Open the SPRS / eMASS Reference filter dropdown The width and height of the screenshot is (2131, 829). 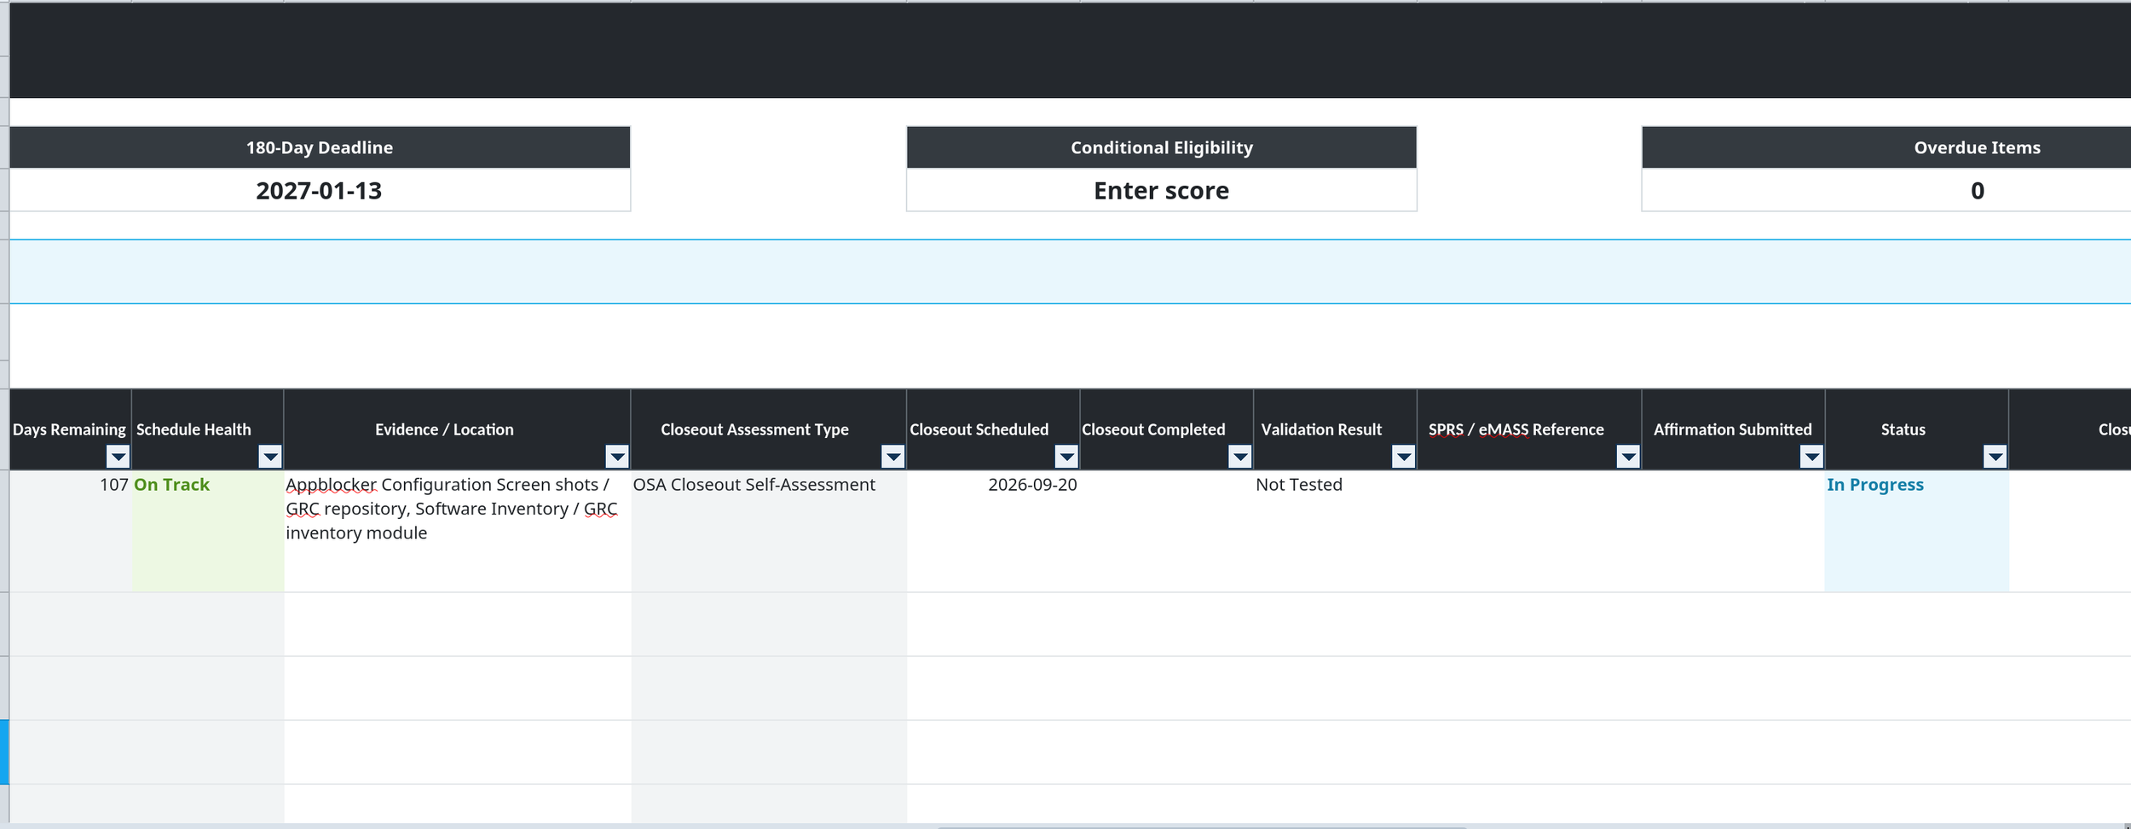tap(1628, 457)
